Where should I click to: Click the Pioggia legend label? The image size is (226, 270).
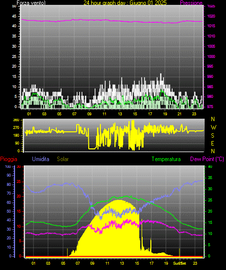[9, 159]
